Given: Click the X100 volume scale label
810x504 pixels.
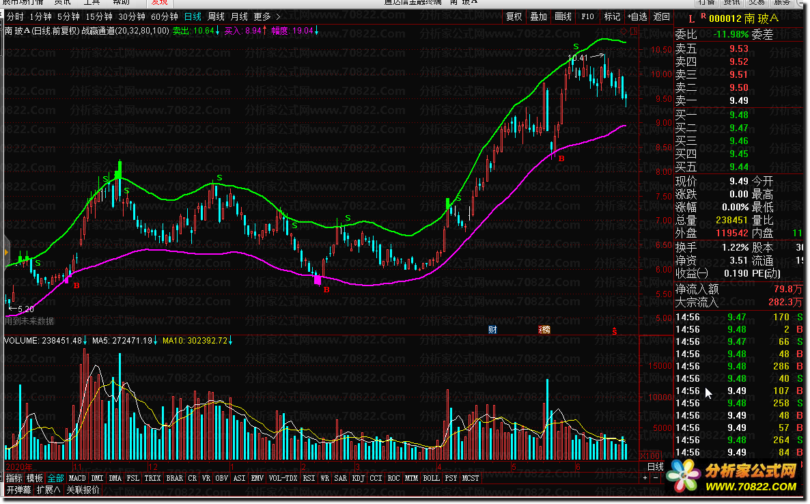Looking at the screenshot, I should coord(650,456).
